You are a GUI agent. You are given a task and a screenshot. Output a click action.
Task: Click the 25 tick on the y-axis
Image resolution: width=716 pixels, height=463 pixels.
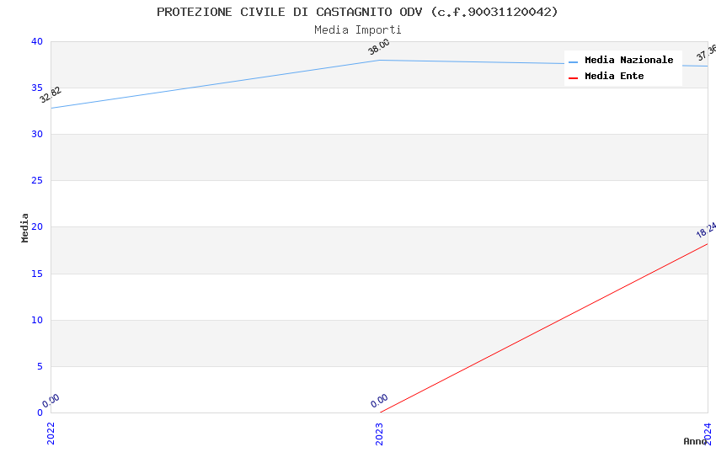[x=36, y=181]
